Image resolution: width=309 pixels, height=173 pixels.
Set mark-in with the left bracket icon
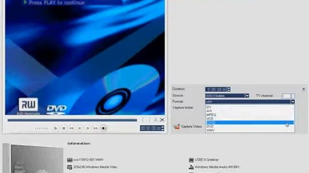tap(143, 120)
